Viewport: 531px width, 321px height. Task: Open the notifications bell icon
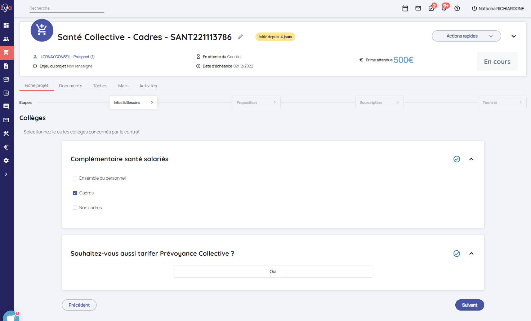click(x=444, y=8)
